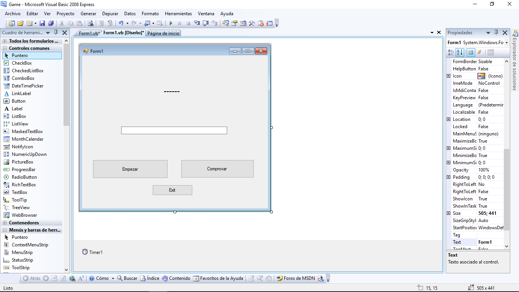The height and width of the screenshot is (292, 519).
Task: Open the Proyecto menu
Action: (65, 14)
